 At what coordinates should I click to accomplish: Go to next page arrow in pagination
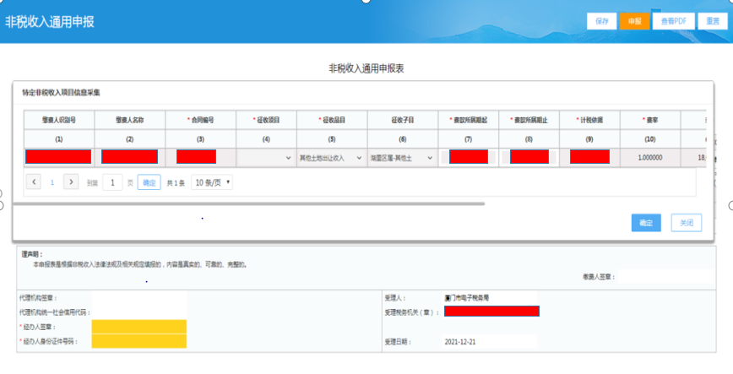(71, 182)
